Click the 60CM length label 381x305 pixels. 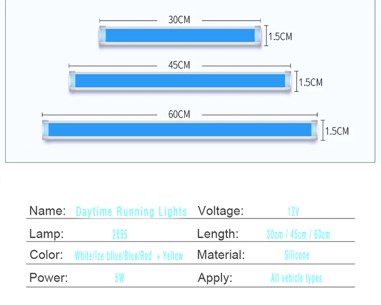tap(179, 114)
